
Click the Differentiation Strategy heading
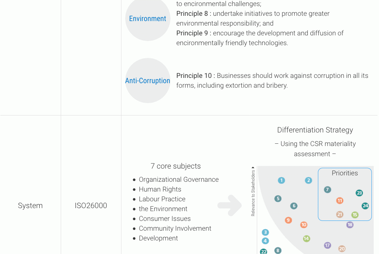(x=315, y=130)
